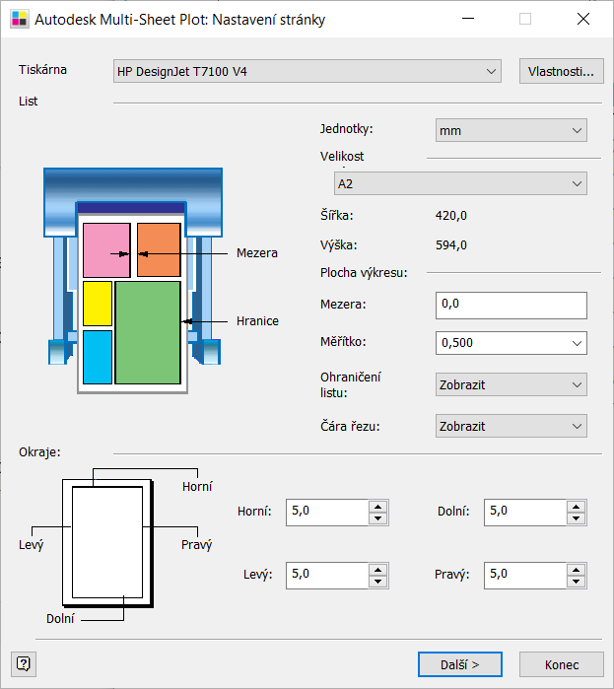This screenshot has width=614, height=689.
Task: Expand the Jednotky units dropdown
Action: pyautogui.click(x=577, y=130)
